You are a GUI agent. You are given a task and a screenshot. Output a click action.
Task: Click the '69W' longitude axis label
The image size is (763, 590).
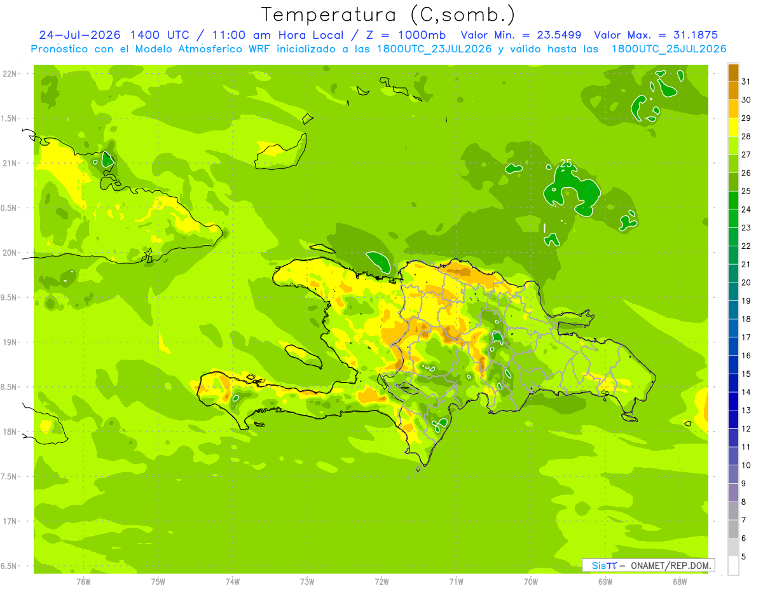605,582
